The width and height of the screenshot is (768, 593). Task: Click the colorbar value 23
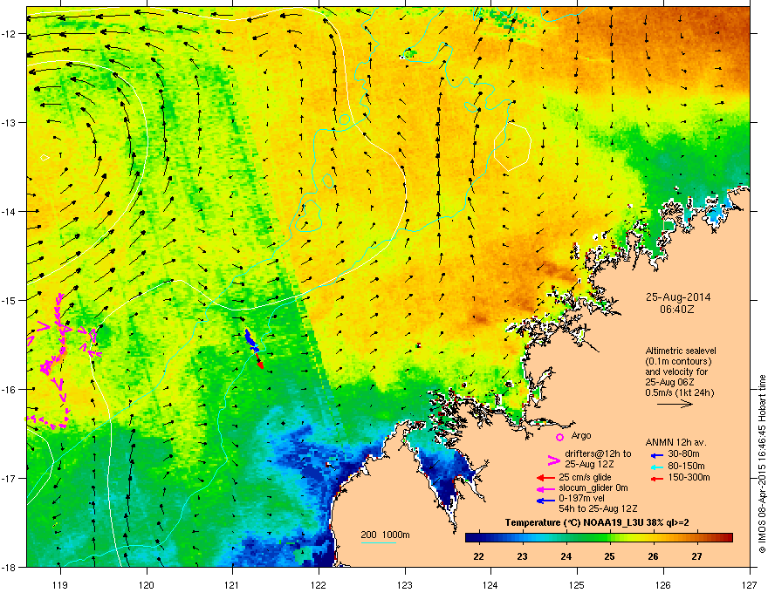[522, 556]
